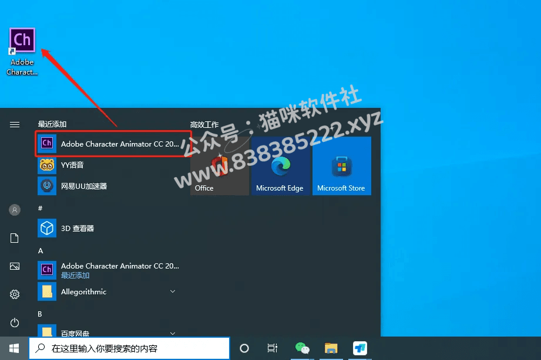This screenshot has width=541, height=360.
Task: Click the letter A section header
Action: pyautogui.click(x=41, y=251)
